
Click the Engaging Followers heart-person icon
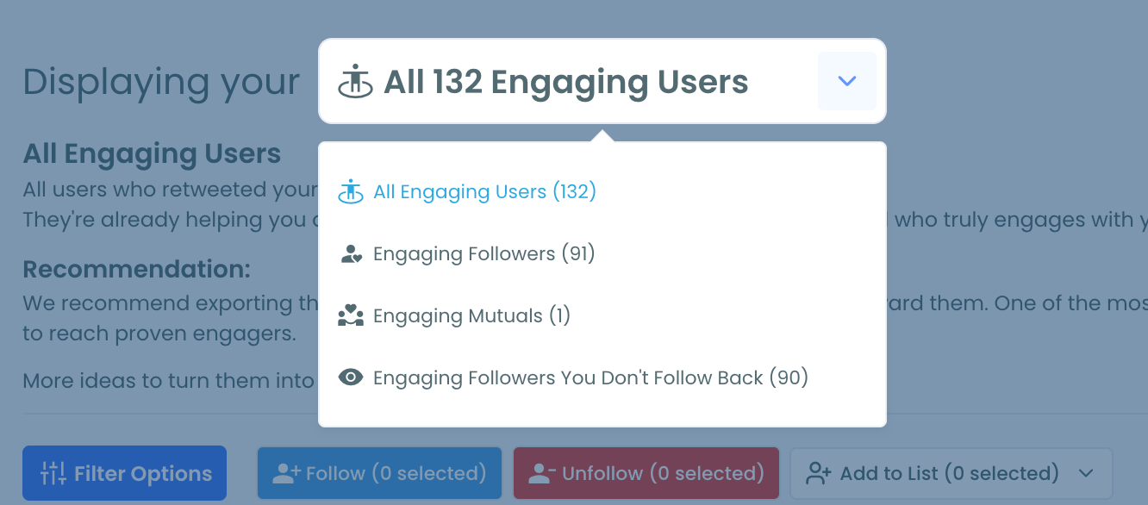click(x=351, y=254)
